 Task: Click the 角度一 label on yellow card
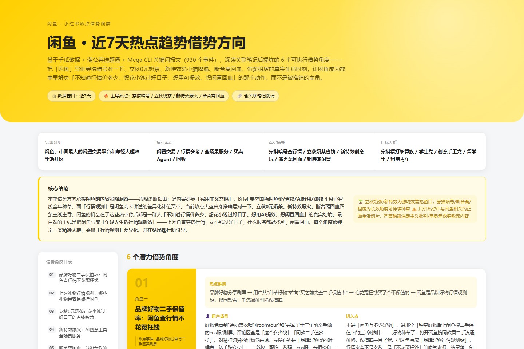(x=141, y=299)
